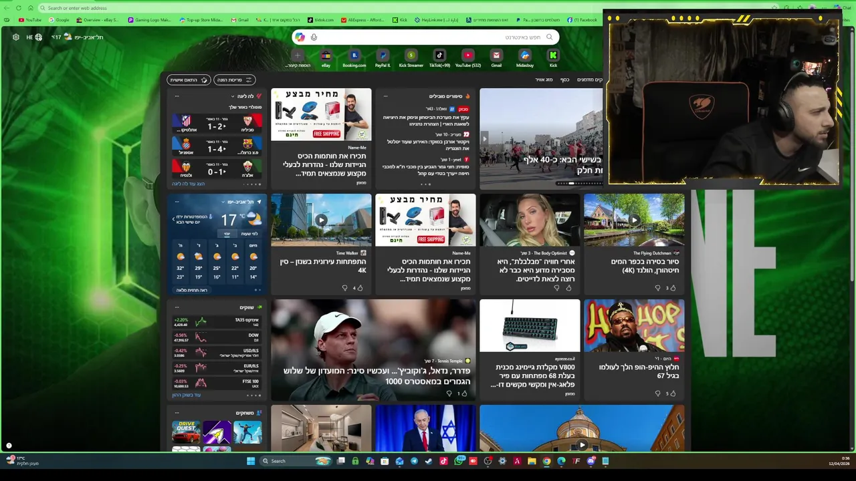Screen dimensions: 856x481
Task: Open the Kick Streamer quick link tile
Action: 411,58
